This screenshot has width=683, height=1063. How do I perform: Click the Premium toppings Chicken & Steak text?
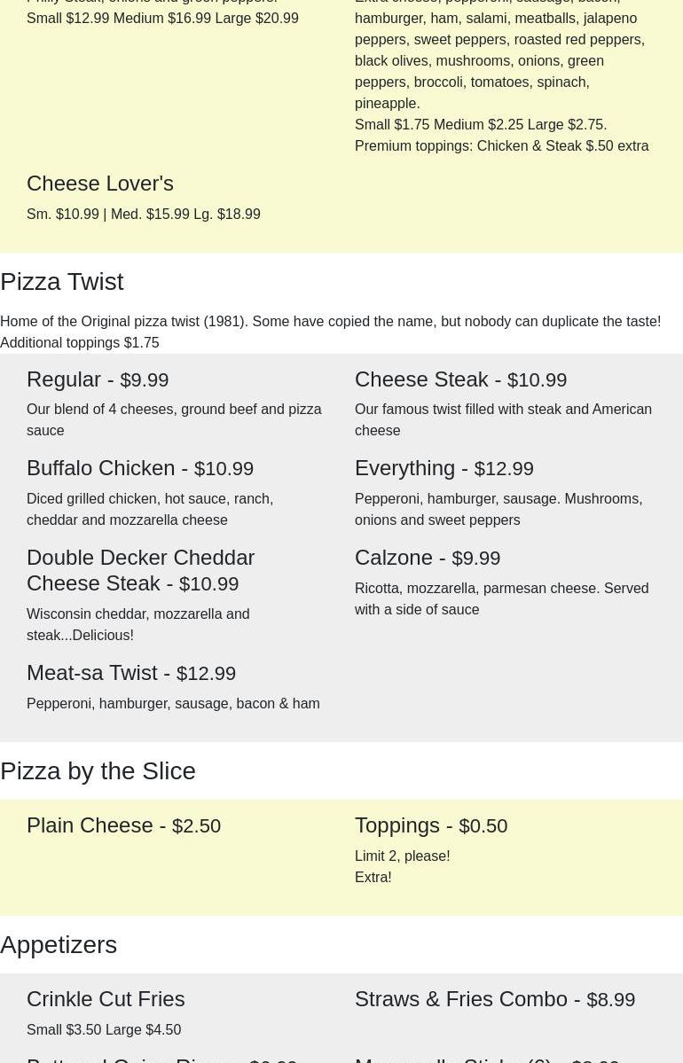[501, 145]
